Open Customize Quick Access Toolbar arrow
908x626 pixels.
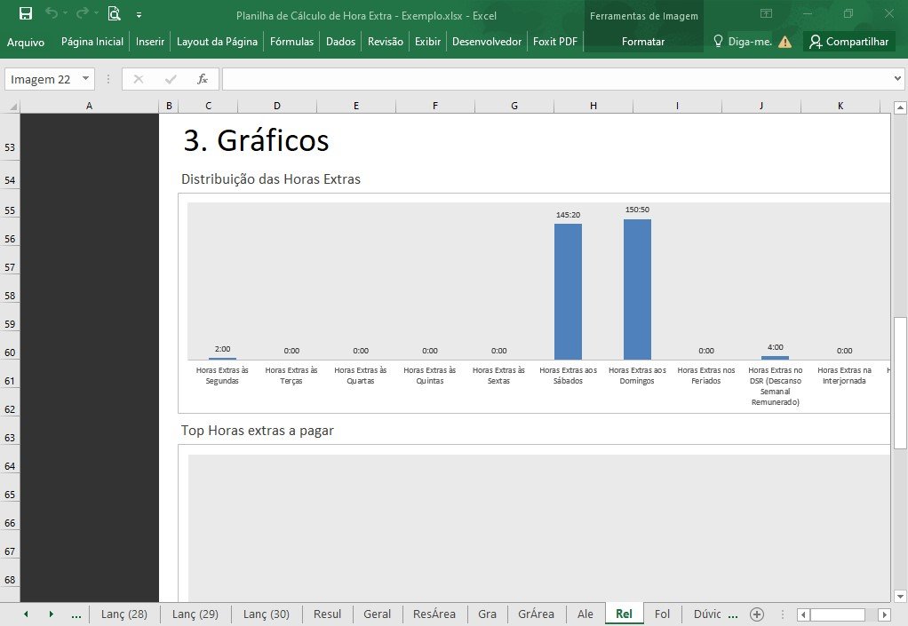(x=139, y=15)
